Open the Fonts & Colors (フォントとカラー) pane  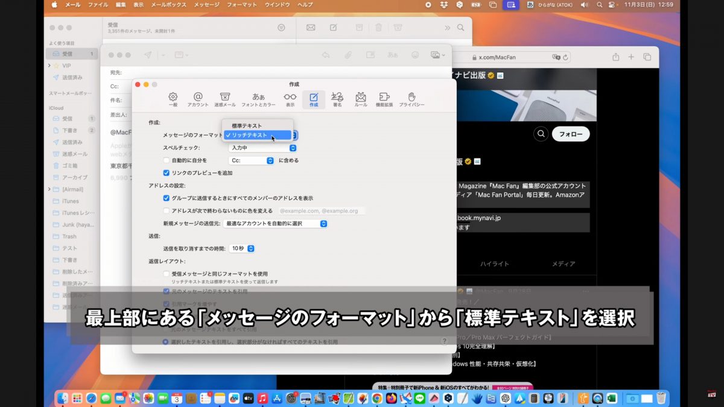[x=258, y=99]
